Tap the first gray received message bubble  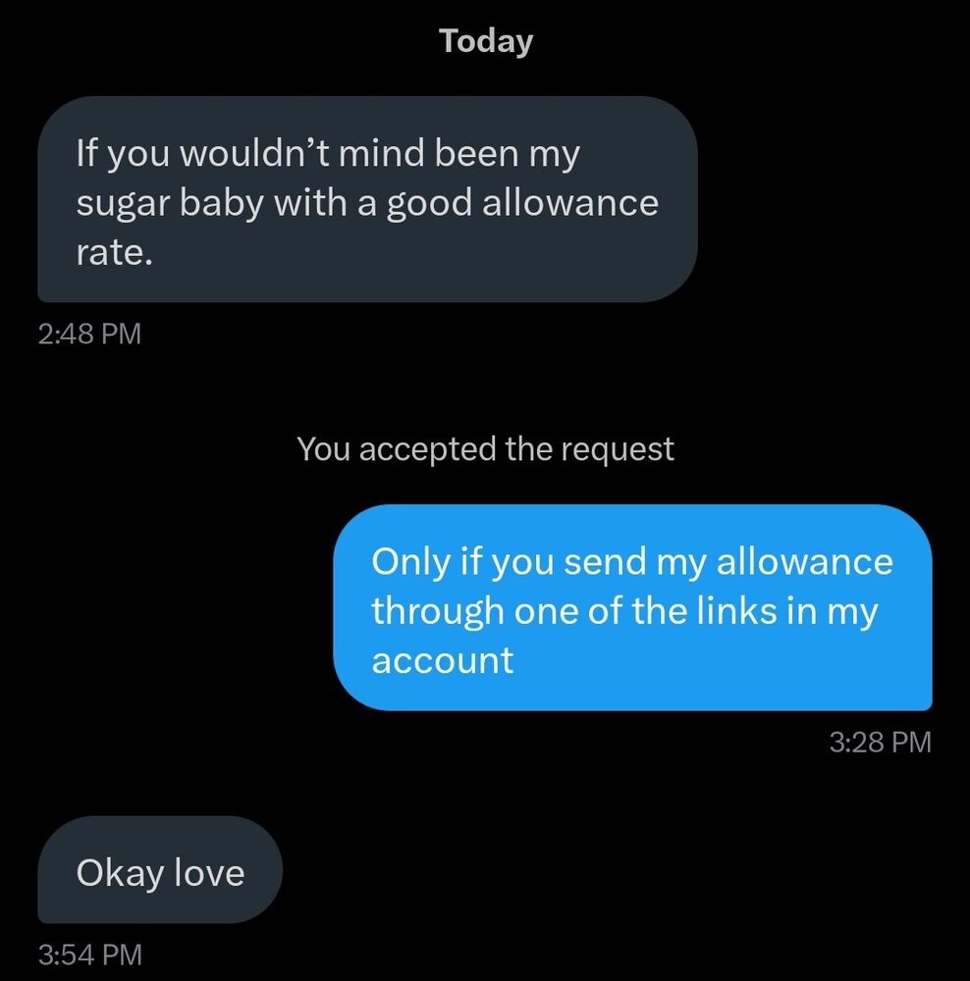click(367, 199)
